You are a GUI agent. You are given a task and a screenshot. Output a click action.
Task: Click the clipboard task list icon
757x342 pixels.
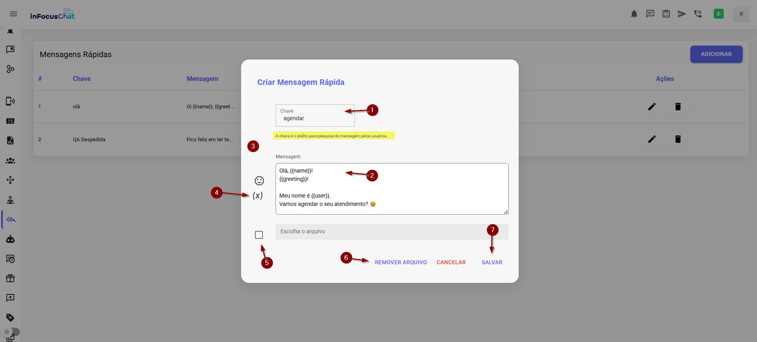click(666, 14)
